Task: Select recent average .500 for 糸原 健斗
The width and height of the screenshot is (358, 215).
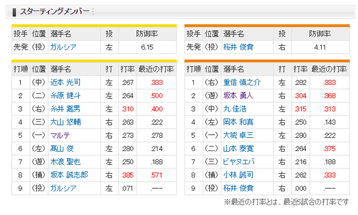Action: [156, 96]
